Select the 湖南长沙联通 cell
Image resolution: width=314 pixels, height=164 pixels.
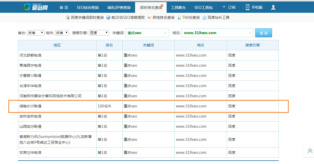coord(57,106)
